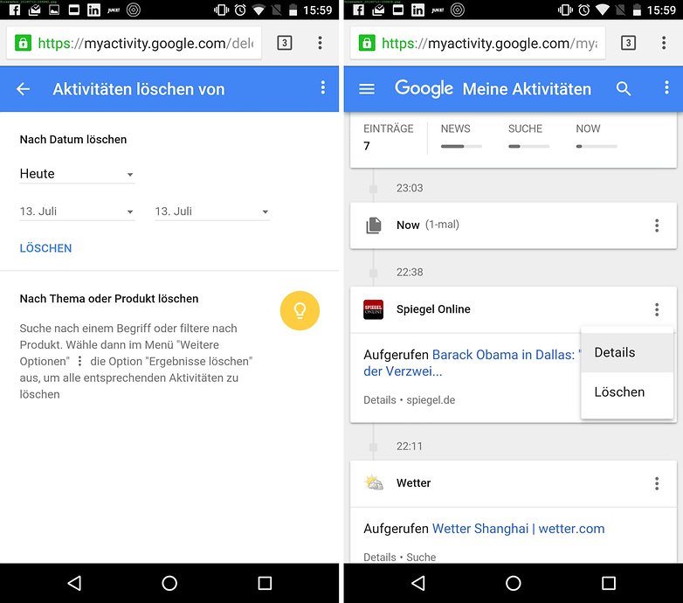Tap the Wetter weather icon

pyautogui.click(x=374, y=482)
